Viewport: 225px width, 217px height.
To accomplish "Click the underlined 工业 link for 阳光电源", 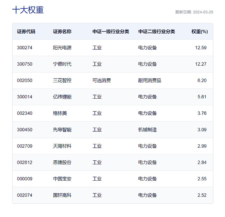I will coord(97,48).
